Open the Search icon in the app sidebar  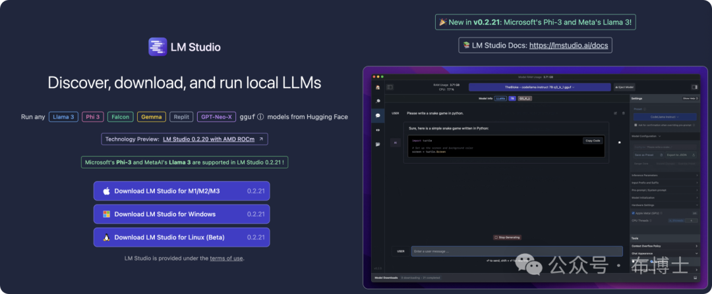click(378, 101)
